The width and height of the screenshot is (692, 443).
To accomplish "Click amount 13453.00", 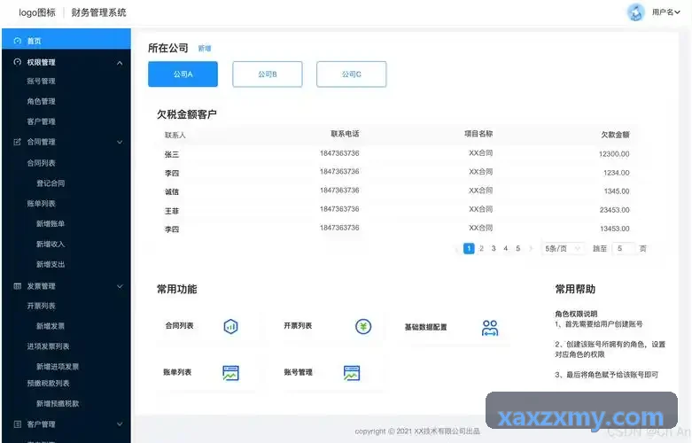I will (614, 229).
